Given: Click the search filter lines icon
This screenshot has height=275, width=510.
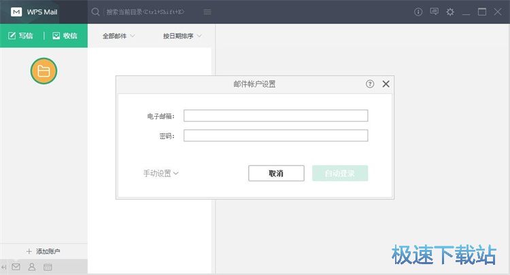Looking at the screenshot, I should coord(207,12).
